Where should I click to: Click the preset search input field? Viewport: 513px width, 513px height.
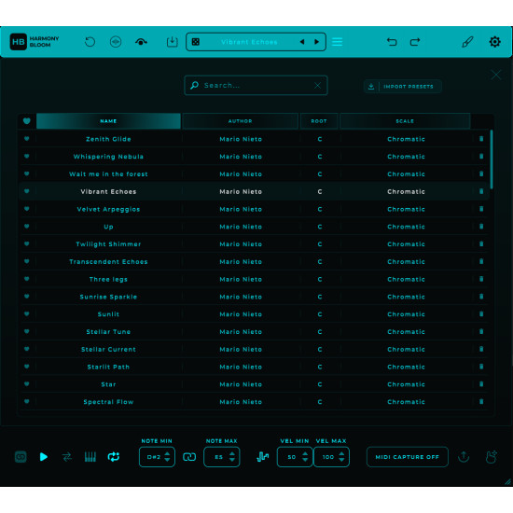pyautogui.click(x=256, y=86)
